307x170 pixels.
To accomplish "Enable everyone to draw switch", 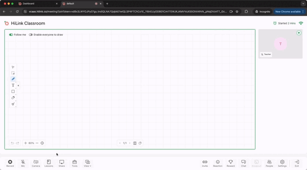I will click(x=31, y=35).
